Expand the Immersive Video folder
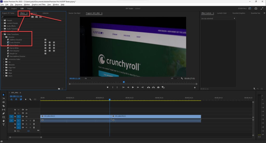 tap(4, 59)
